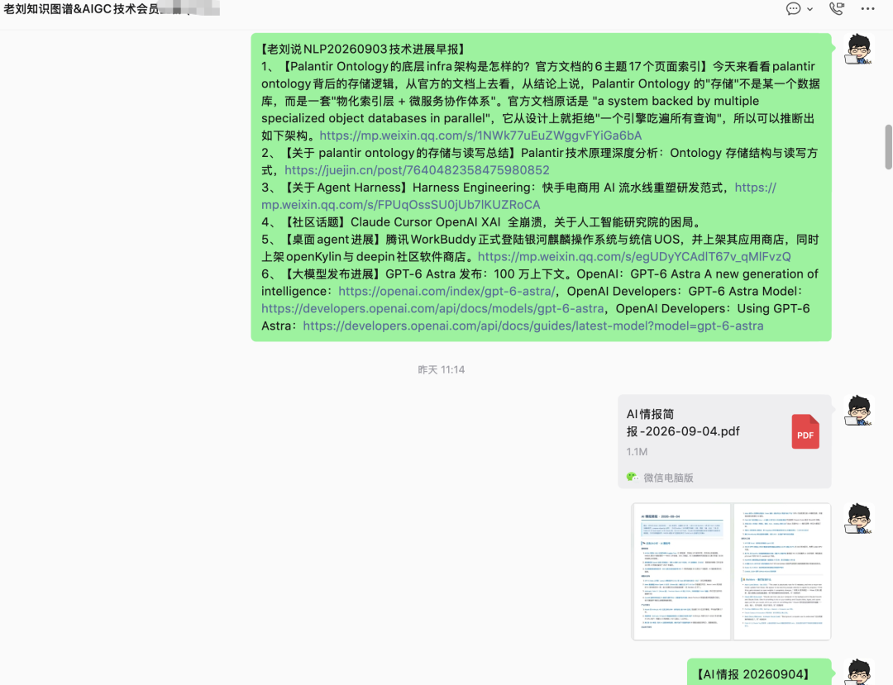The width and height of the screenshot is (893, 685).
Task: Click the 昨天 11:14 timestamp
Action: [x=442, y=370]
